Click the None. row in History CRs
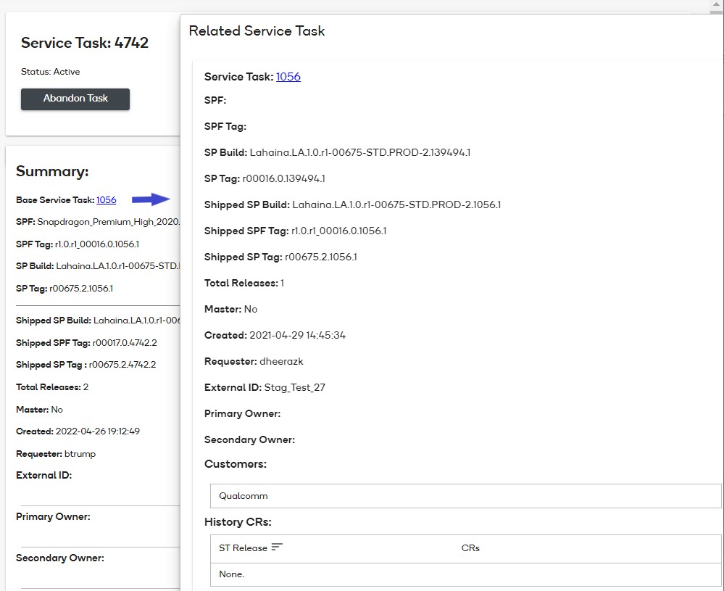724x591 pixels. click(x=464, y=574)
